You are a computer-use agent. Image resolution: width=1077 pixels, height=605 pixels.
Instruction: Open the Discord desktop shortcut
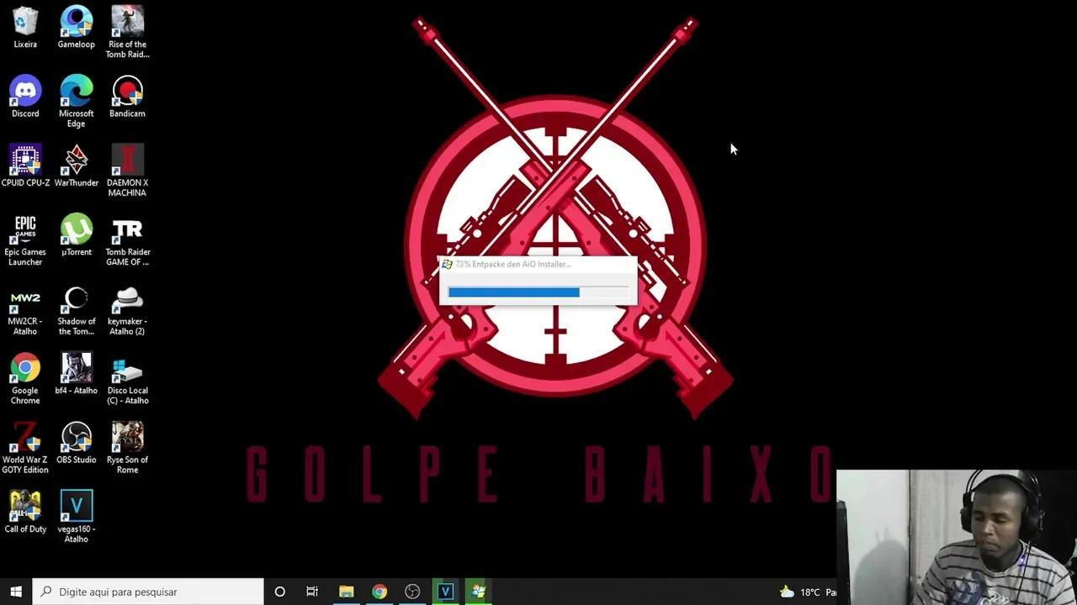point(25,92)
